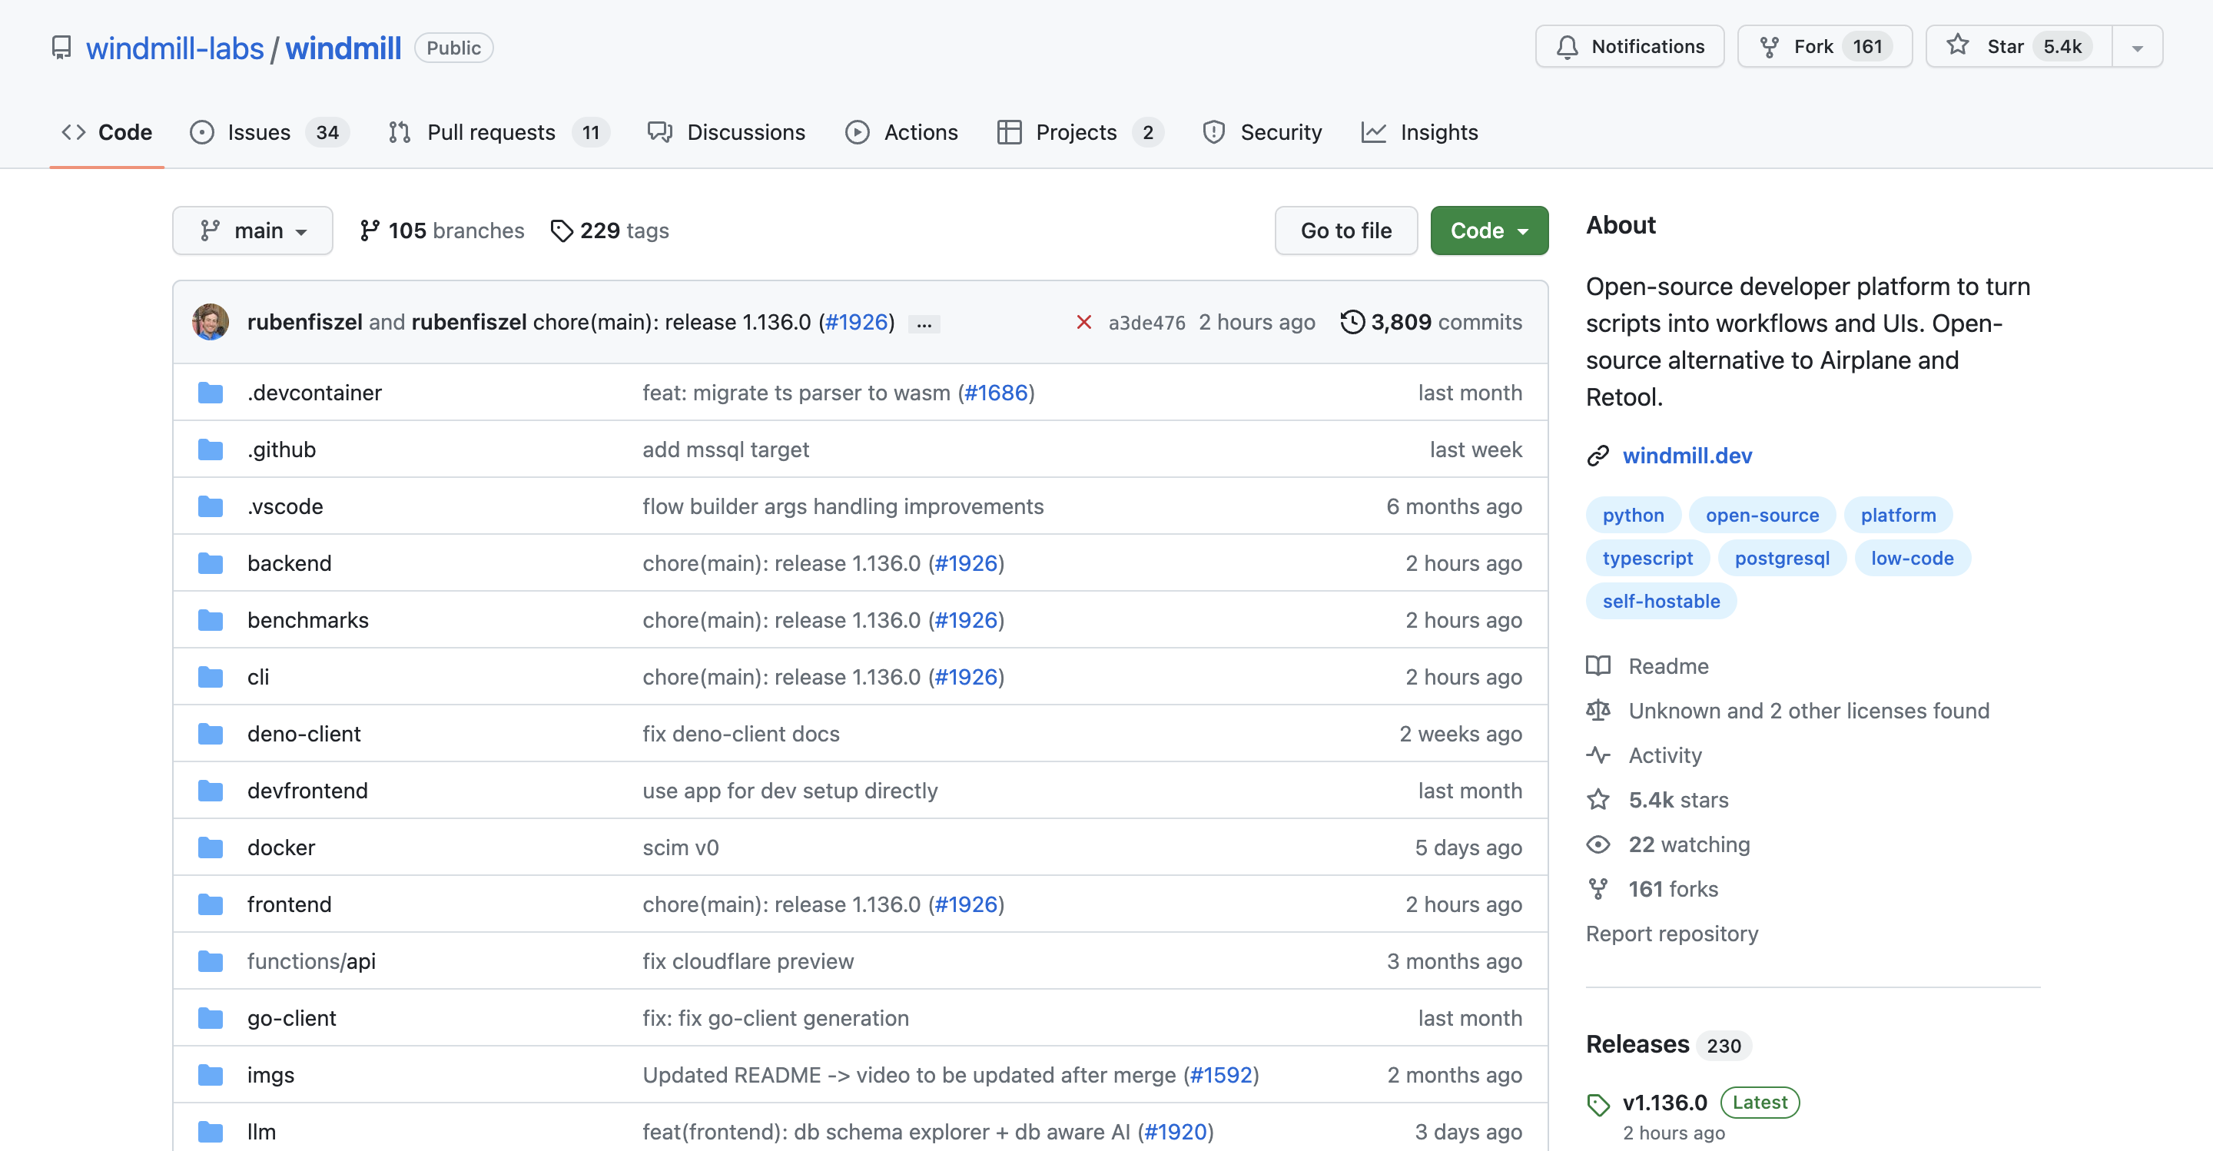Image resolution: width=2213 pixels, height=1151 pixels.
Task: Click the benchmarks folder icon
Action: pos(210,619)
